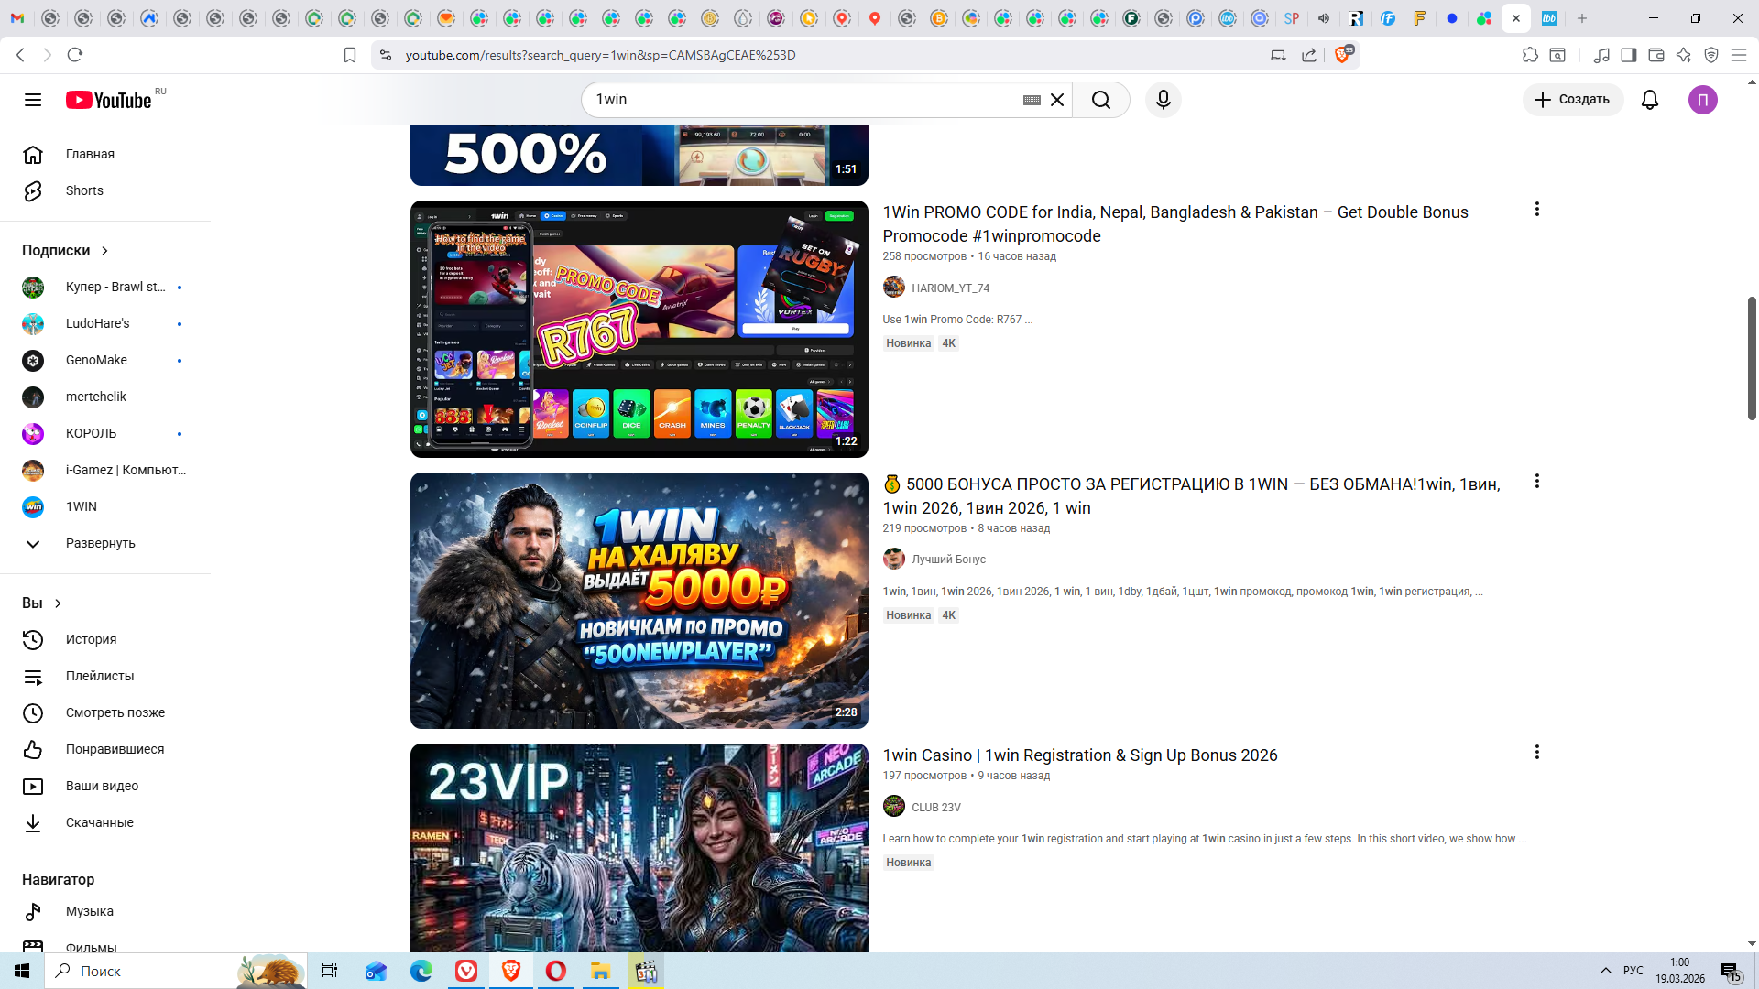Image resolution: width=1759 pixels, height=989 pixels.
Task: Click the page vertical scrollbar thumb
Action: (x=1752, y=357)
